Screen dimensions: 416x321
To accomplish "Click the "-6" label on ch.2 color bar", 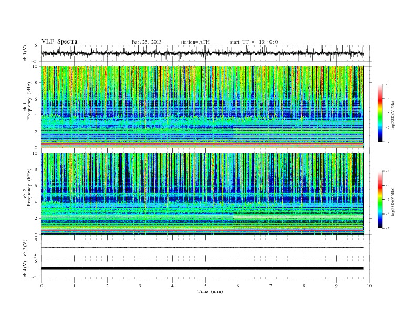I will click(388, 214).
